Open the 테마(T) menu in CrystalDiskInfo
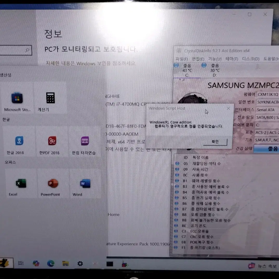Screen dimensions: 279x279 click(232, 59)
